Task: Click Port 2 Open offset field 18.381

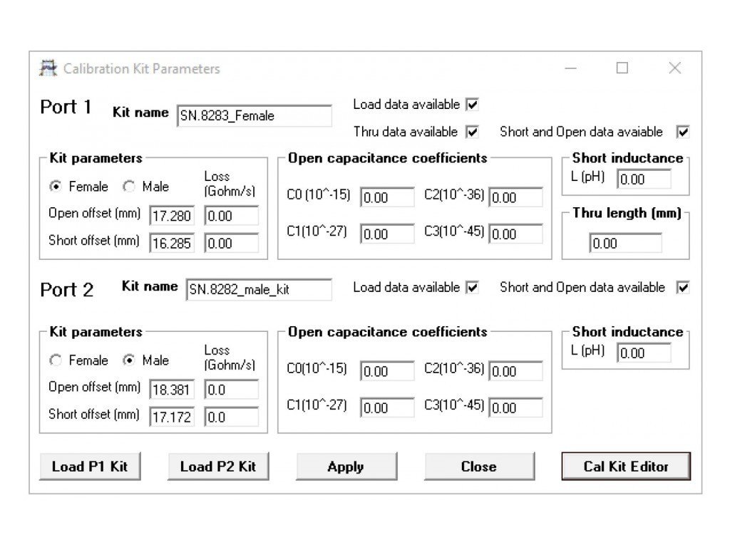Action: point(172,390)
